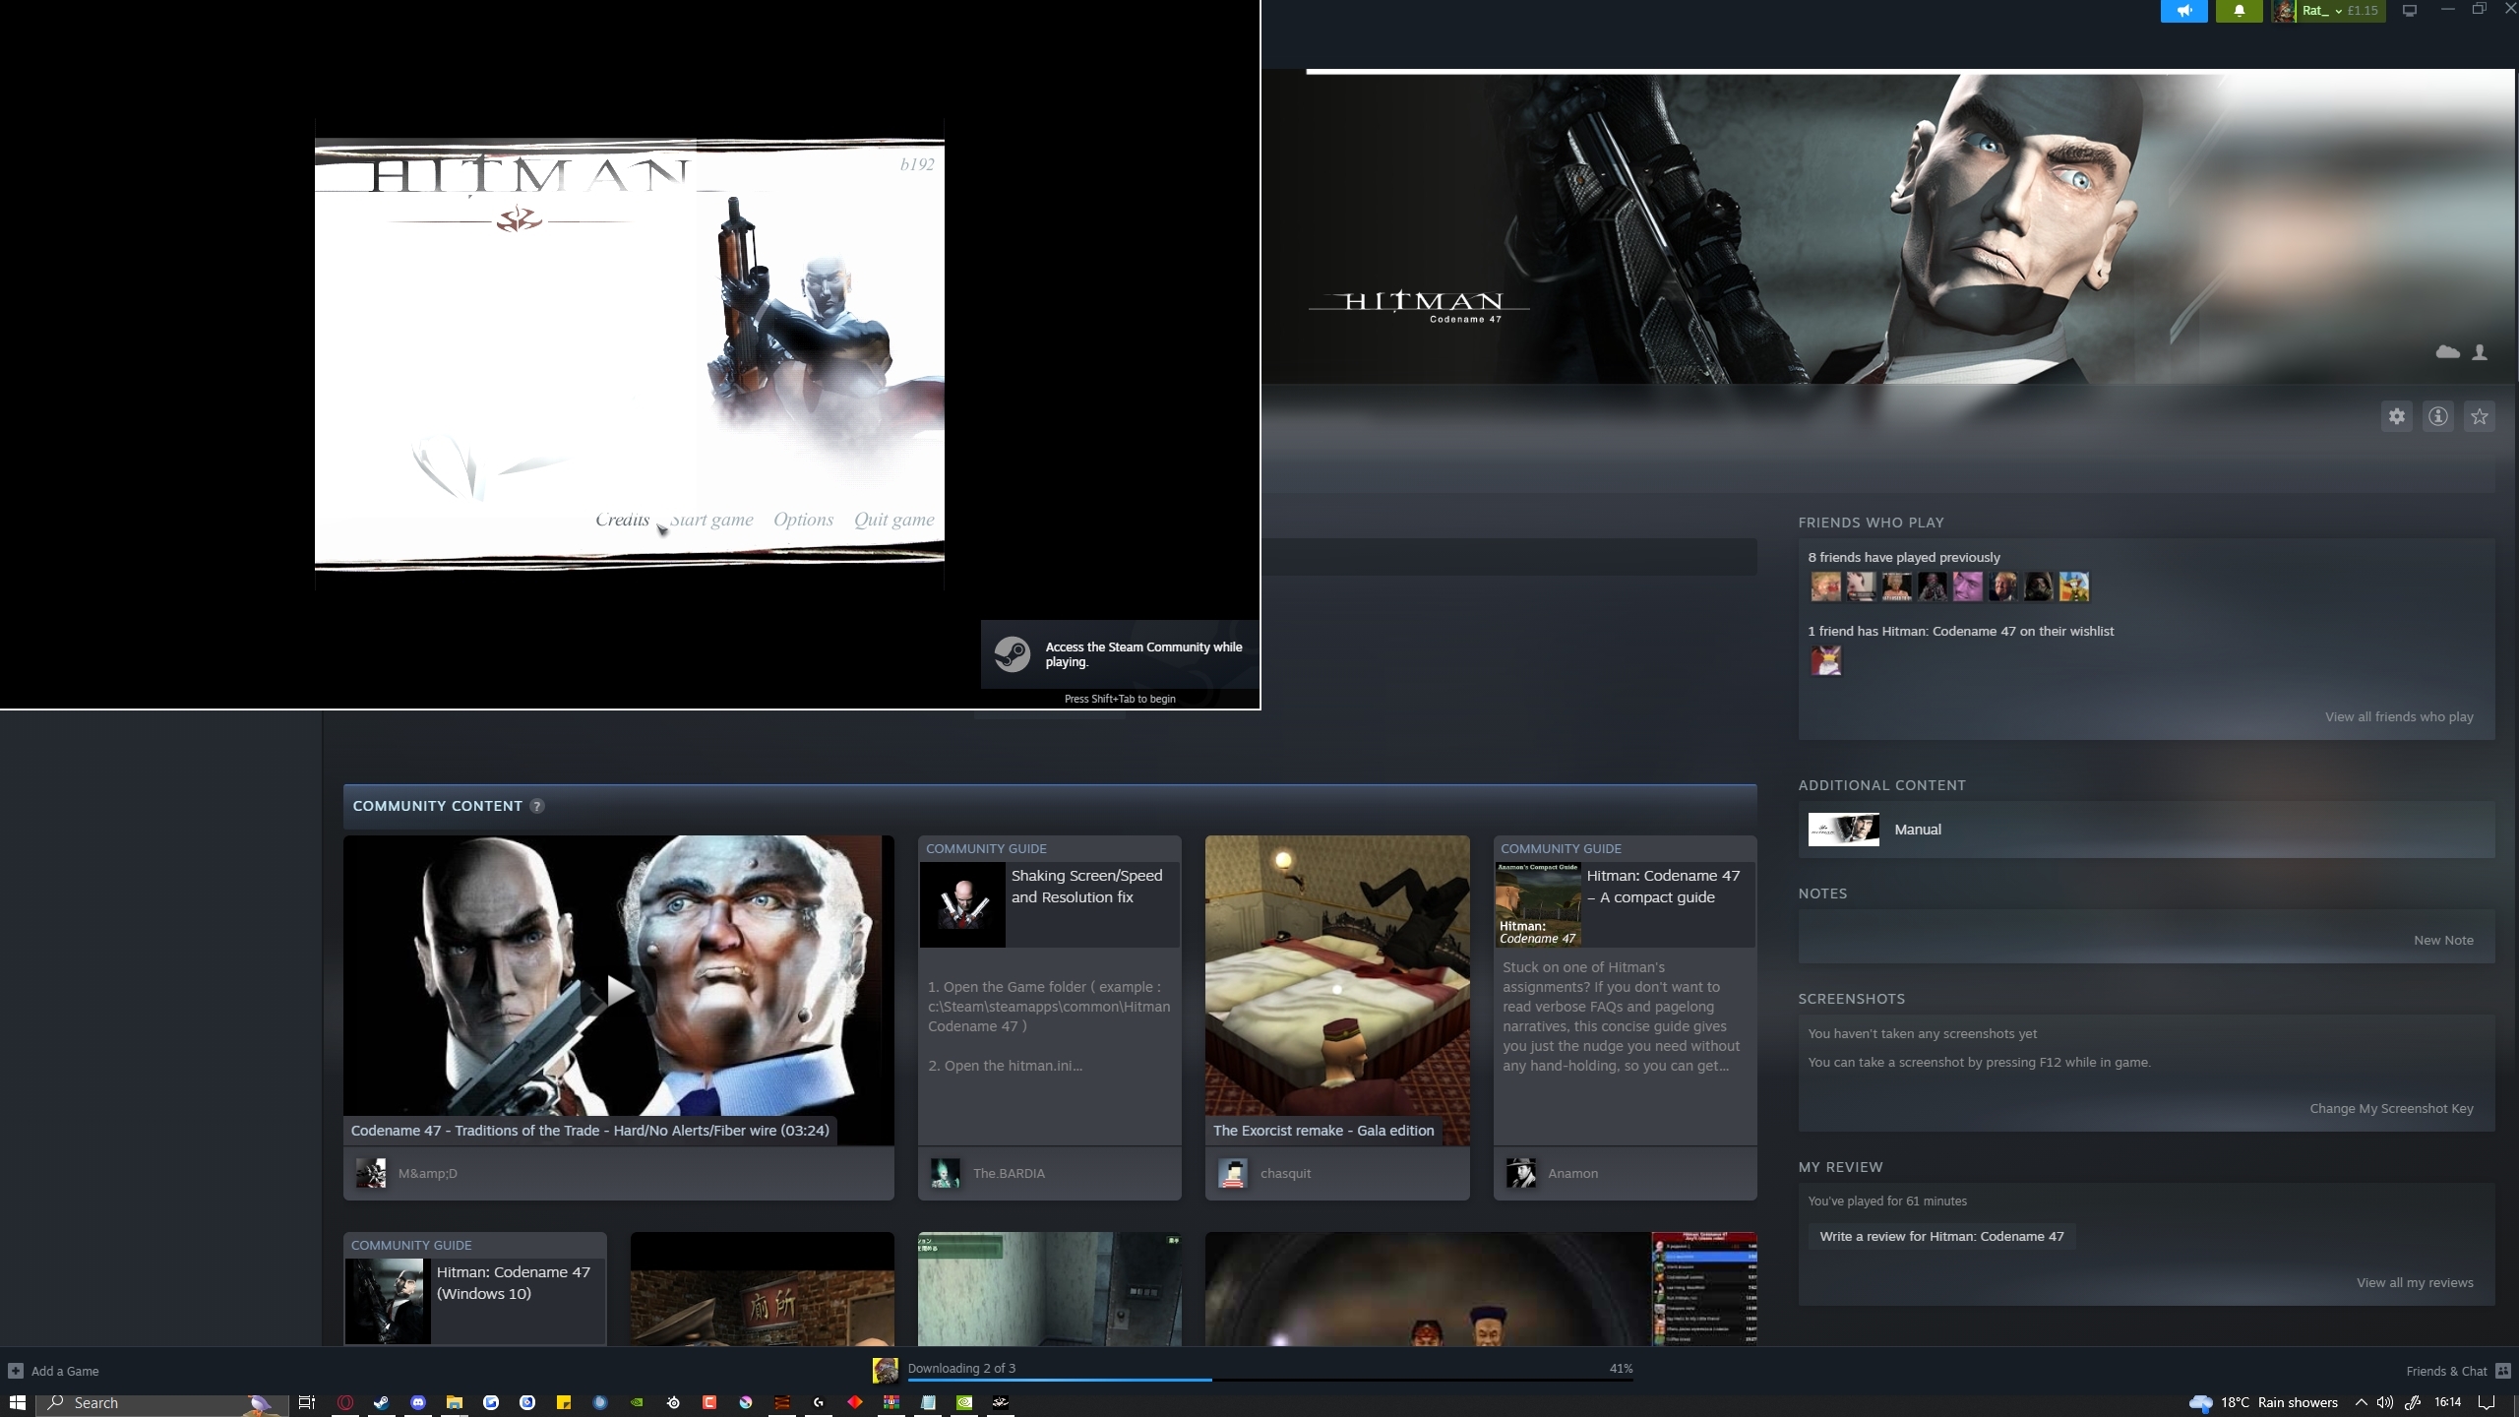Screen dimensions: 2519x1417
Task: Select Start game in the Hitman menu
Action: pos(711,519)
